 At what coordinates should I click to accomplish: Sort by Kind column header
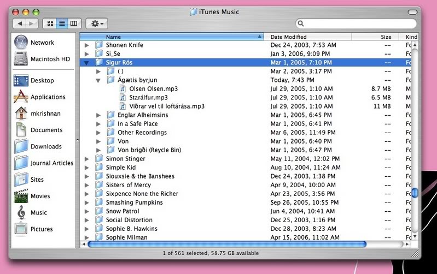409,37
